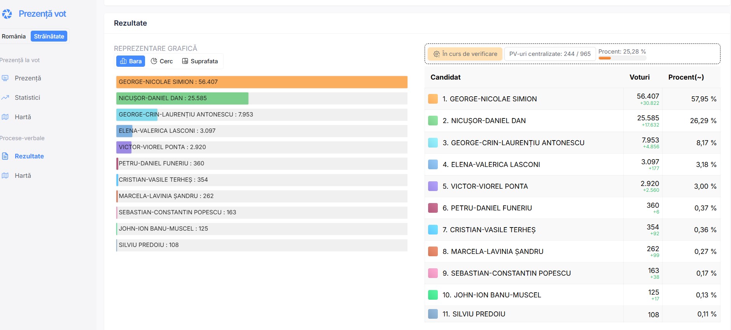This screenshot has width=731, height=330.
Task: Open the Statistici menu item
Action: [27, 97]
